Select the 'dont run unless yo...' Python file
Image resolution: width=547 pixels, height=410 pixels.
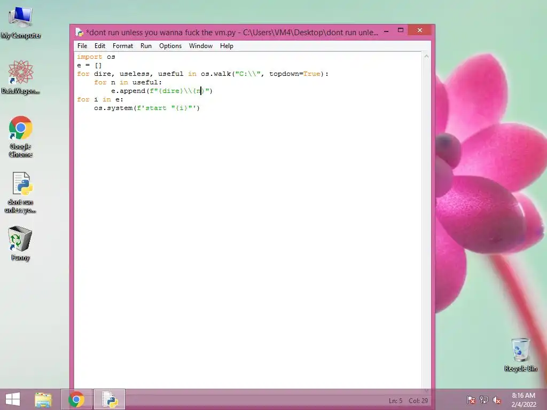click(21, 192)
